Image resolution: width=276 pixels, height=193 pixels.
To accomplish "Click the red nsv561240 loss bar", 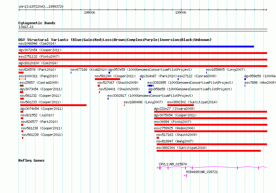I will 107,79.
